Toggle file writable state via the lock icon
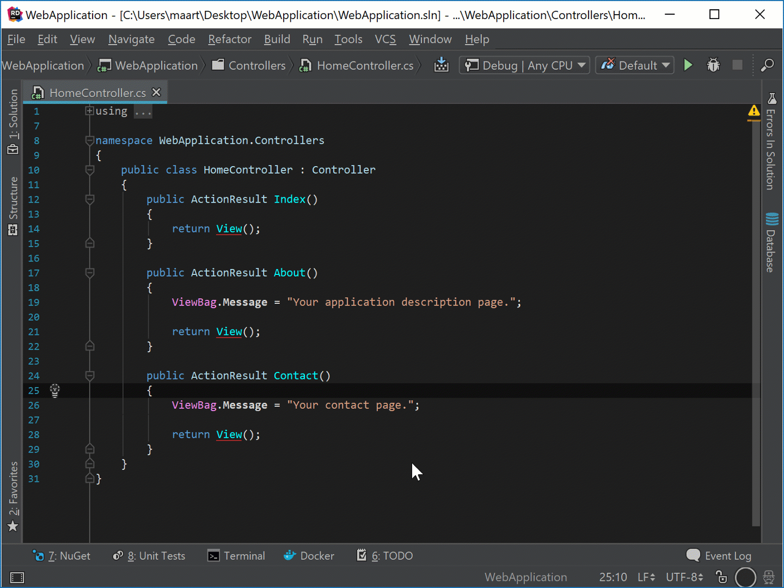The width and height of the screenshot is (784, 588). pos(721,577)
